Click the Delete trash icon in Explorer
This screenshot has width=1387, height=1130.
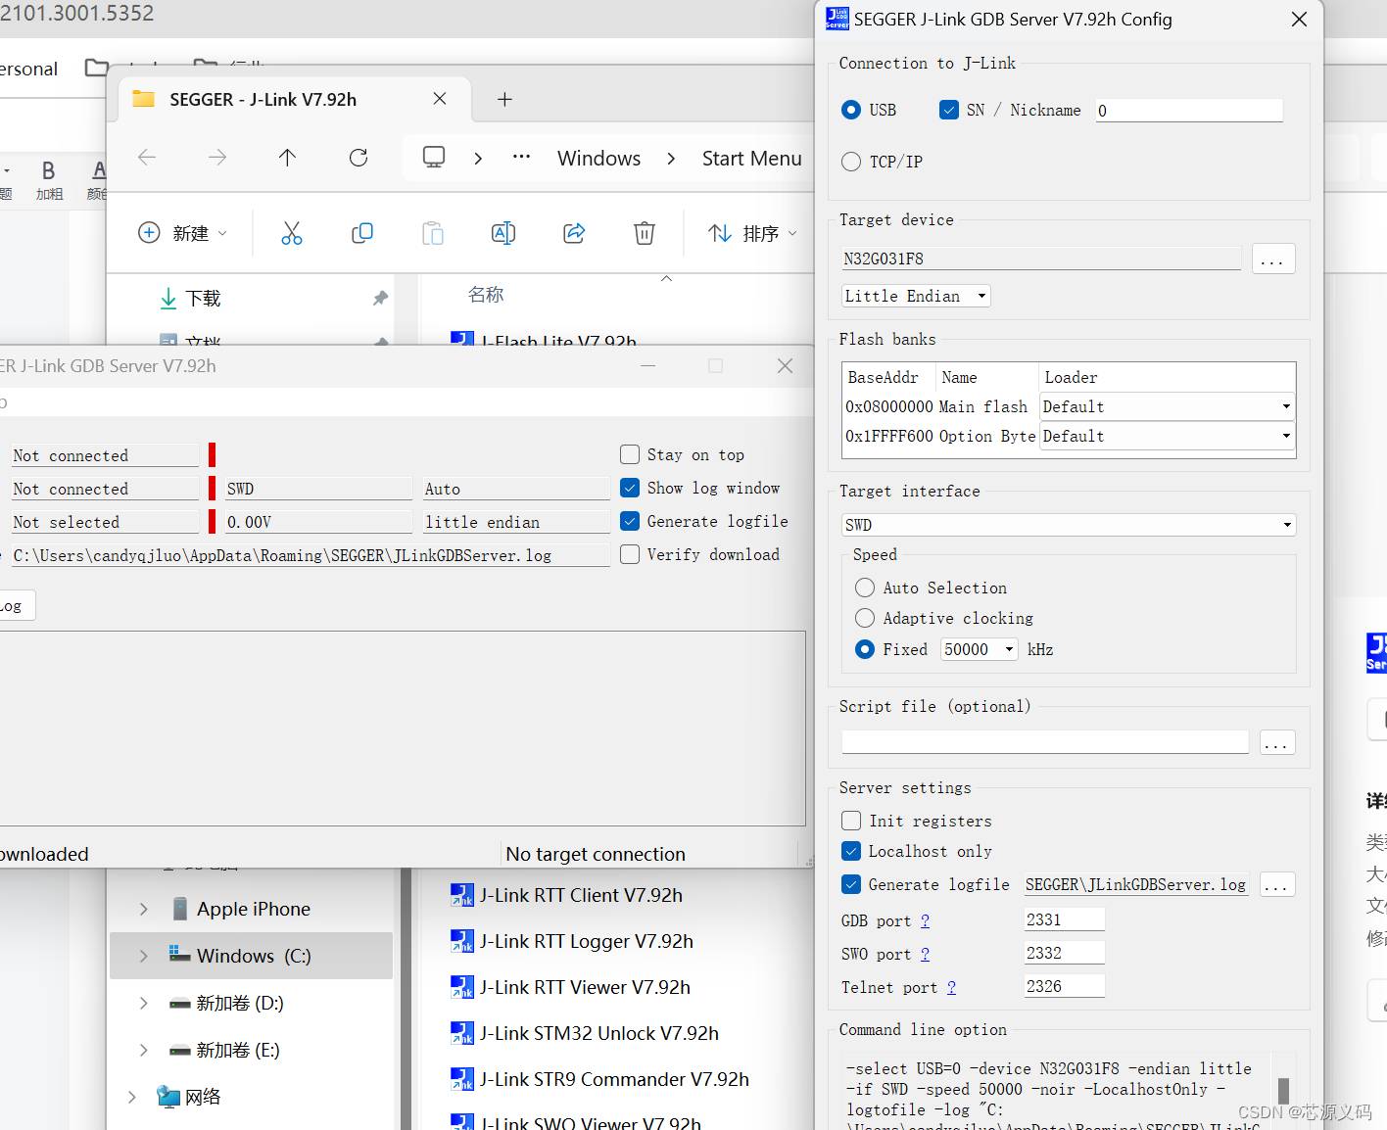pyautogui.click(x=645, y=233)
